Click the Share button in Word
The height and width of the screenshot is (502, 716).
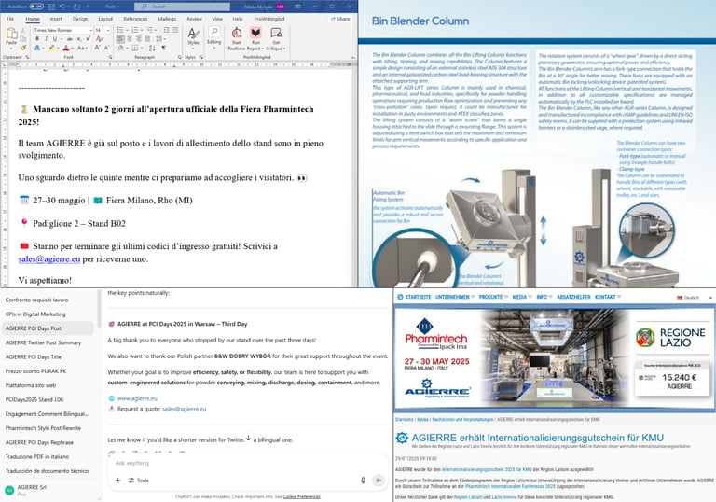(340, 19)
